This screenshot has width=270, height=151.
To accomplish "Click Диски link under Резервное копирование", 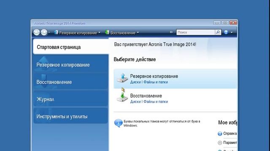I will point(135,82).
